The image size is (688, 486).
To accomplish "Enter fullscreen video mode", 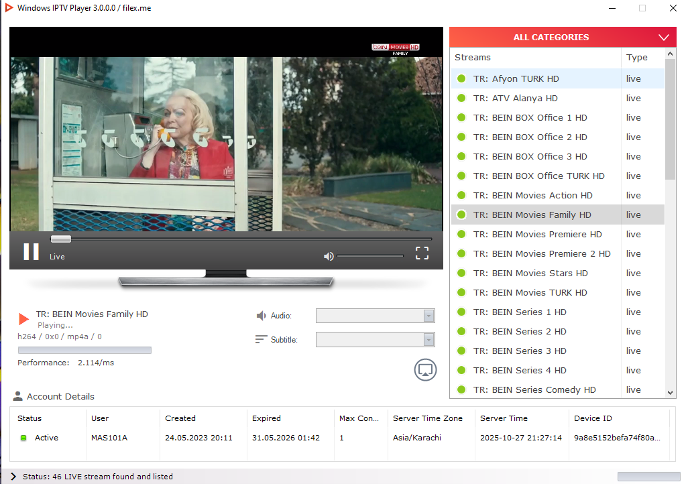I will tap(422, 253).
